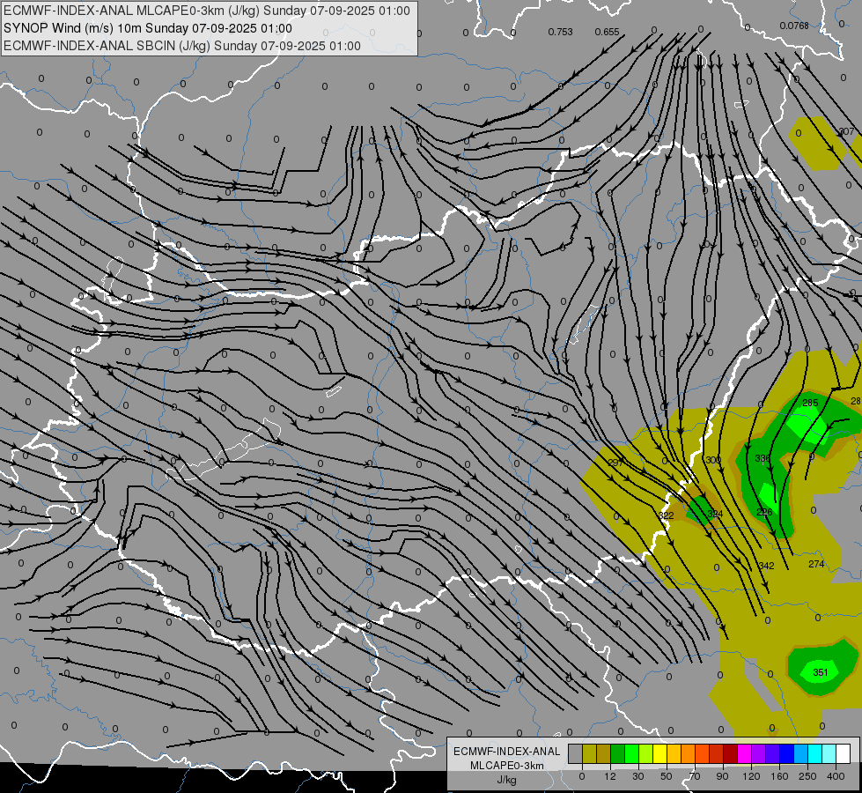Click the legend tick label 50
Image resolution: width=862 pixels, height=793 pixels.
pyautogui.click(x=667, y=776)
